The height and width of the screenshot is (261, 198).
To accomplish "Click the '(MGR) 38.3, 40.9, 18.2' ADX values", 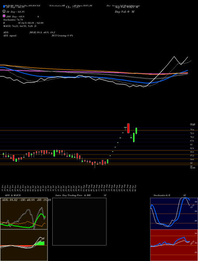I will tap(42, 32).
